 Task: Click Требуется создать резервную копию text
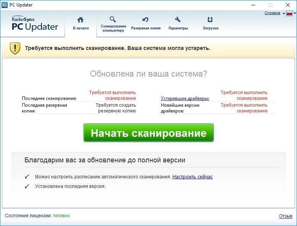(116, 108)
